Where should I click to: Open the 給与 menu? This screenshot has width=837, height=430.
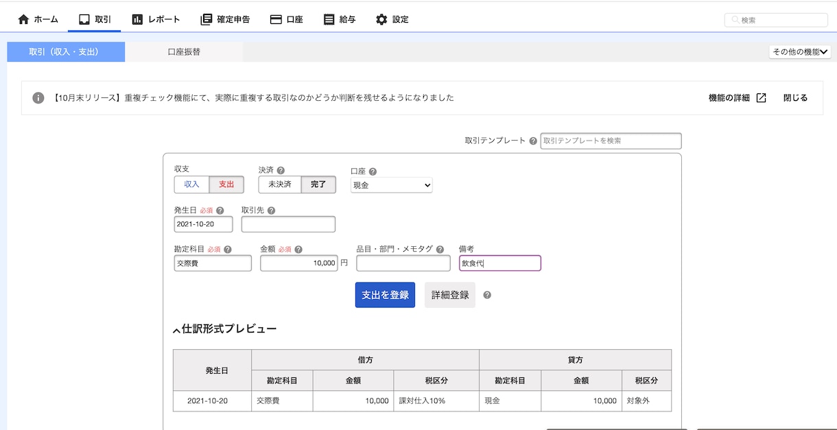[x=340, y=19]
